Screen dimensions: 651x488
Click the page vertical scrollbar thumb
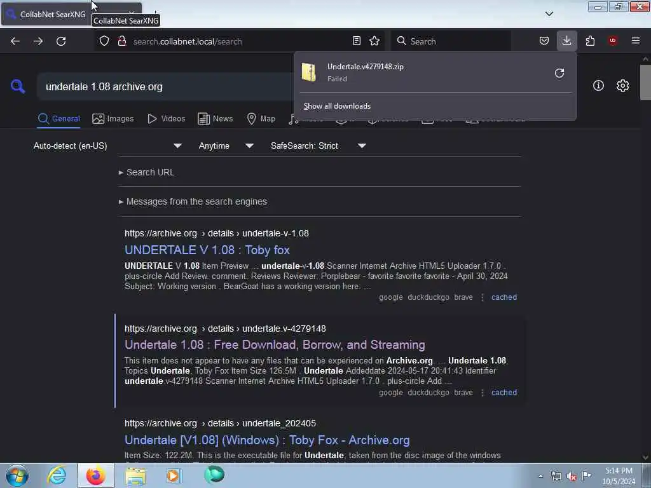[x=645, y=82]
